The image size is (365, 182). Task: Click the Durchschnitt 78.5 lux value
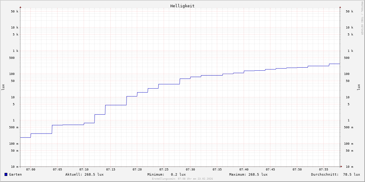point(335,174)
